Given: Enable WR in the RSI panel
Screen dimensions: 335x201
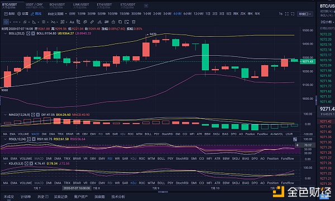Looking at the screenshot, I should (117, 159).
